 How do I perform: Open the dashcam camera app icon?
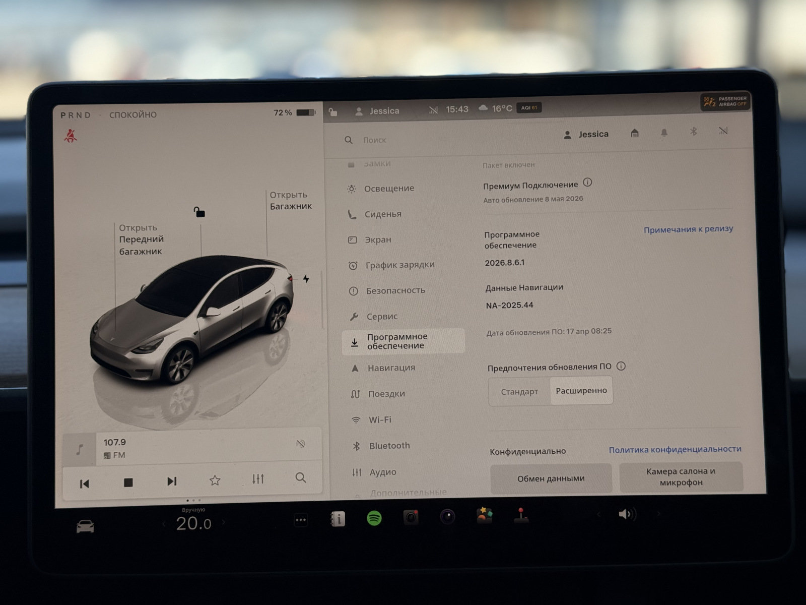click(411, 518)
